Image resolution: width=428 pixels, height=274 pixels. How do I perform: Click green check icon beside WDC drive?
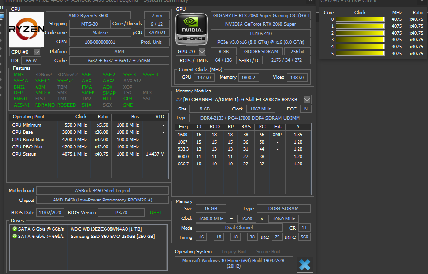click(x=15, y=229)
